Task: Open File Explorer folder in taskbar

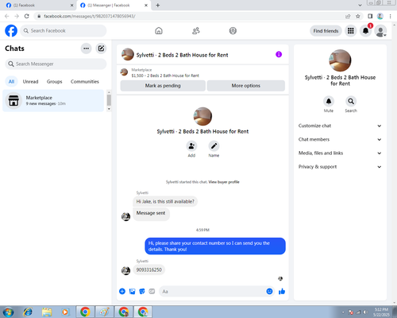Action: point(47,312)
